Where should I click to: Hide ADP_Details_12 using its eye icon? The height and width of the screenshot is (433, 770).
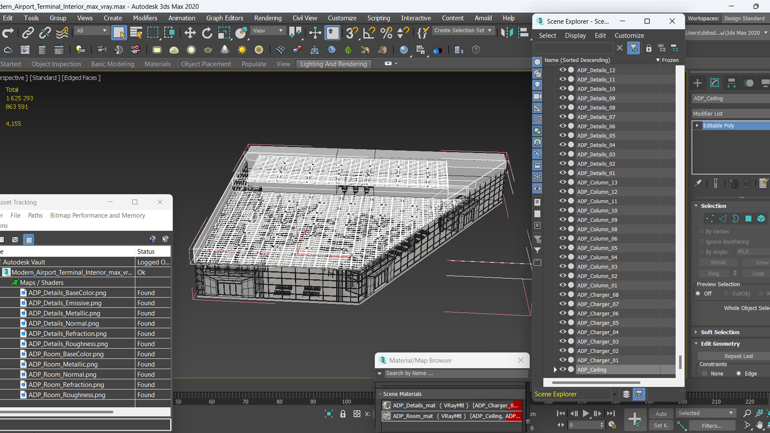click(563, 70)
